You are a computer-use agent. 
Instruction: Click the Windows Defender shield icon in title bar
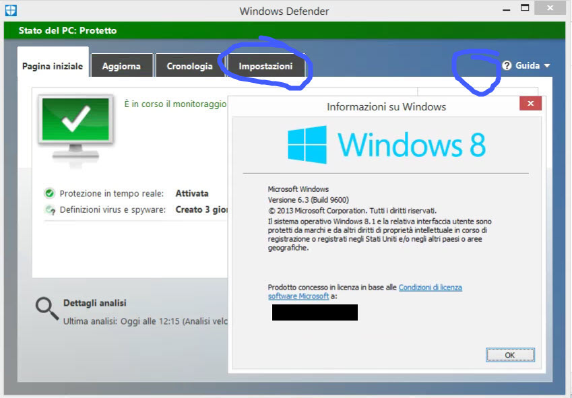coord(11,10)
